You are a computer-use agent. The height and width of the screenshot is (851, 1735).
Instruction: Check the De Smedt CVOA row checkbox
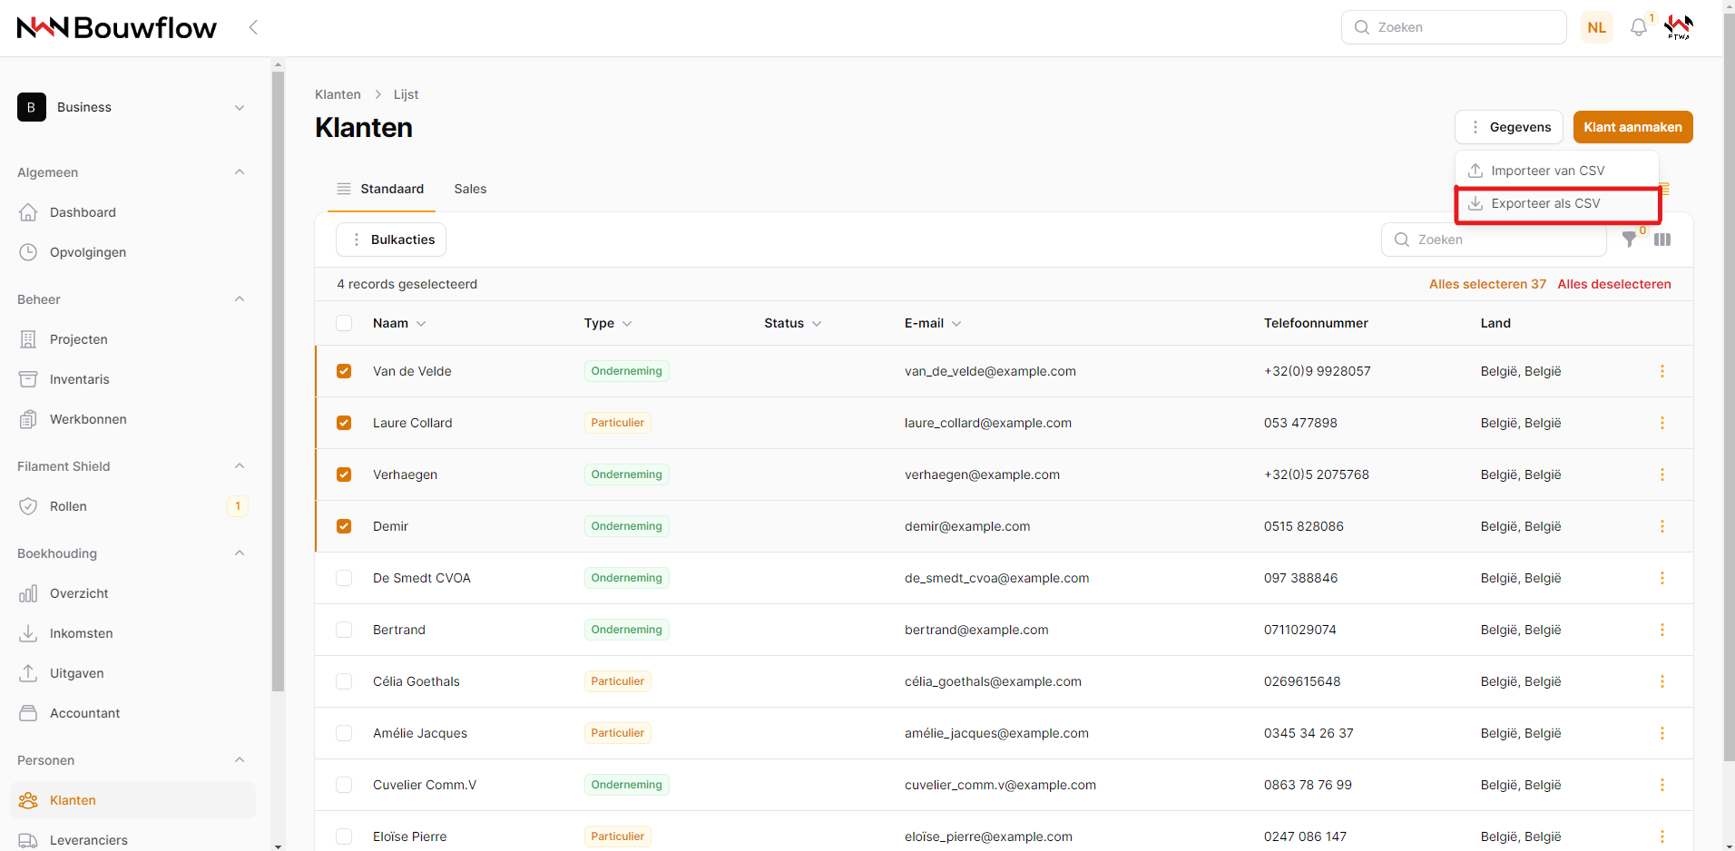tap(344, 578)
